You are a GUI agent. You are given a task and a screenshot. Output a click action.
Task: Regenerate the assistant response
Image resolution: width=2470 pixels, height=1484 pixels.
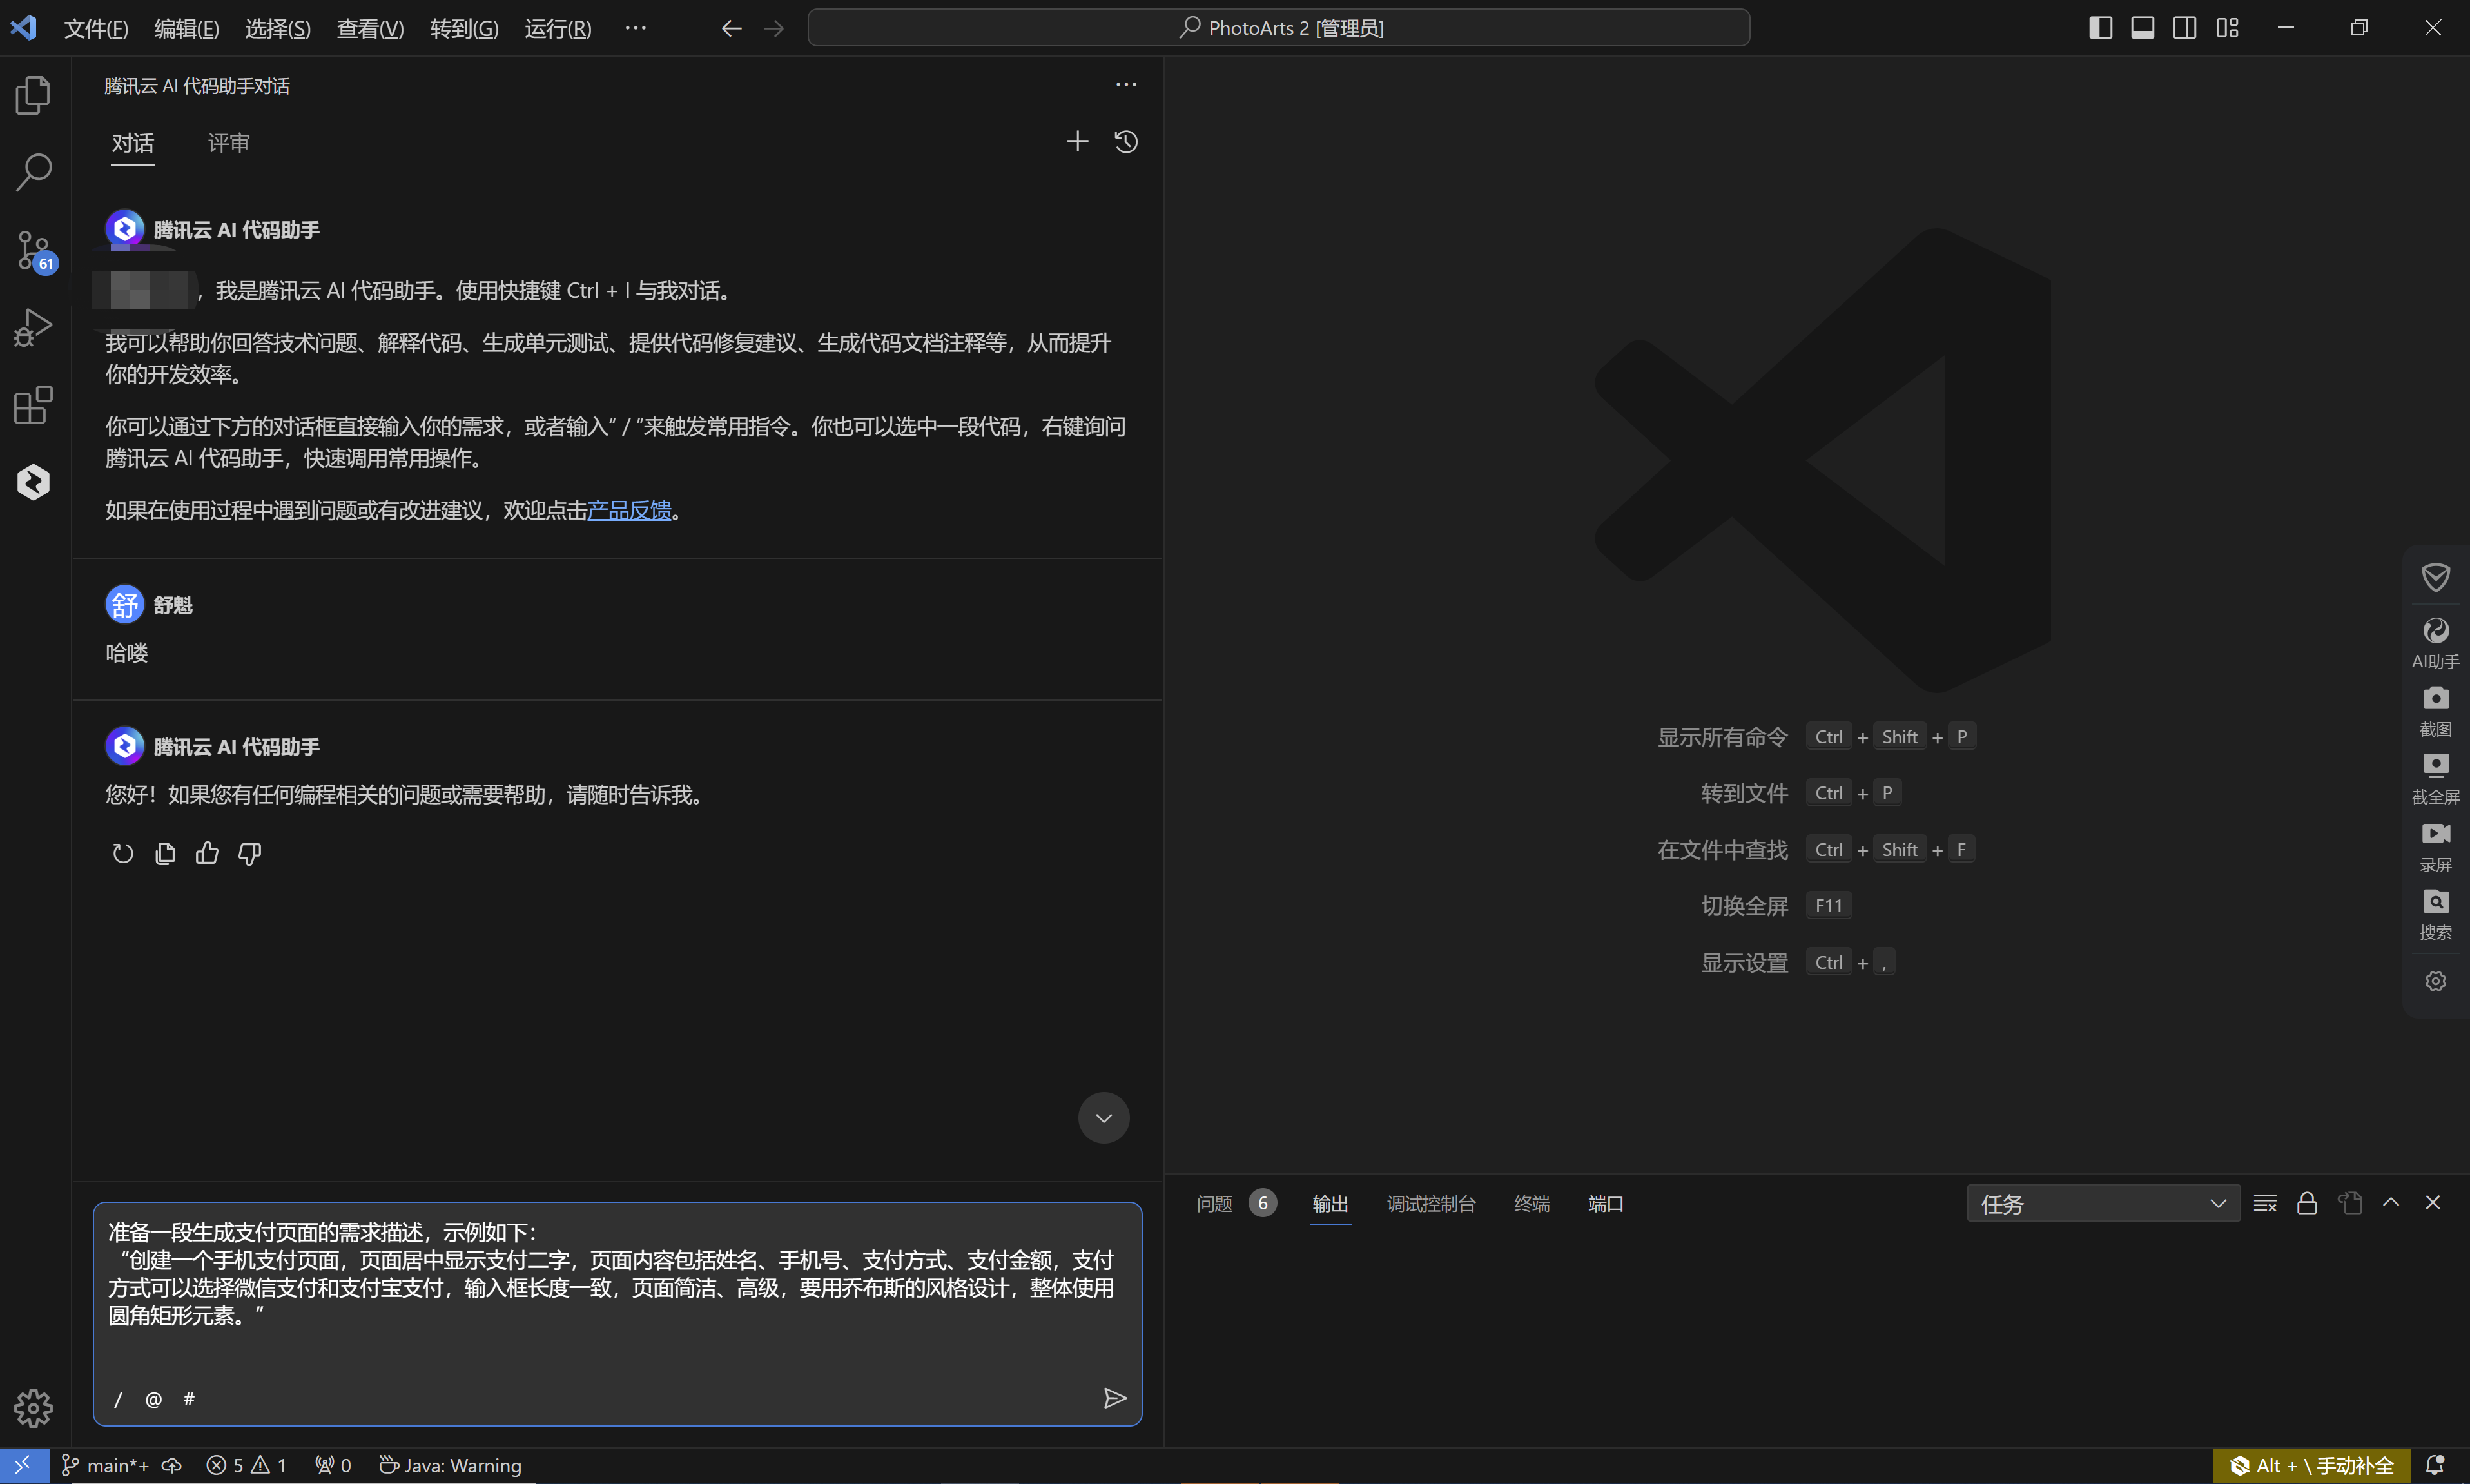coord(123,853)
